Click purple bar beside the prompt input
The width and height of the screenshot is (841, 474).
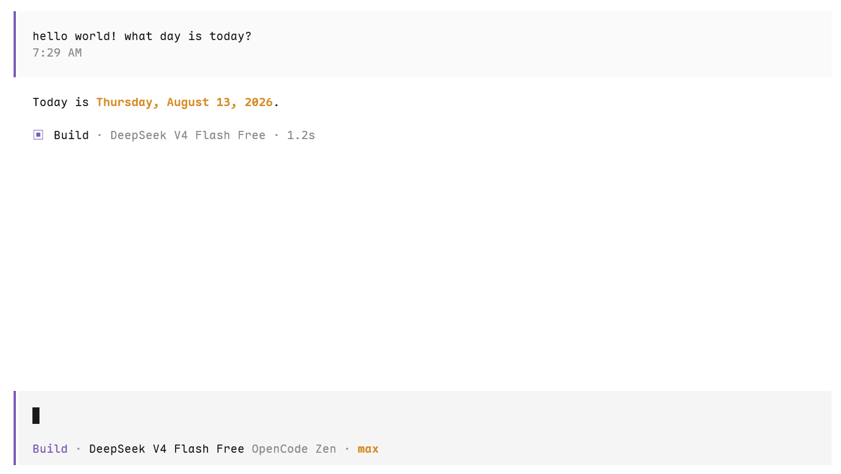[x=15, y=428]
